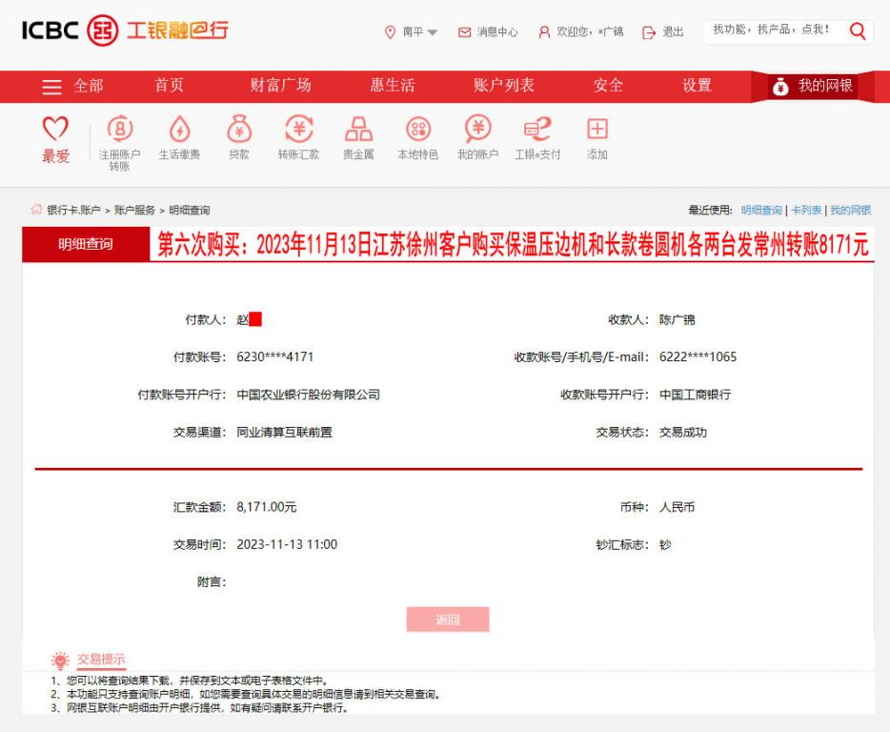Open the 设置 (settings) menu tab
This screenshot has width=890, height=732.
[x=697, y=86]
